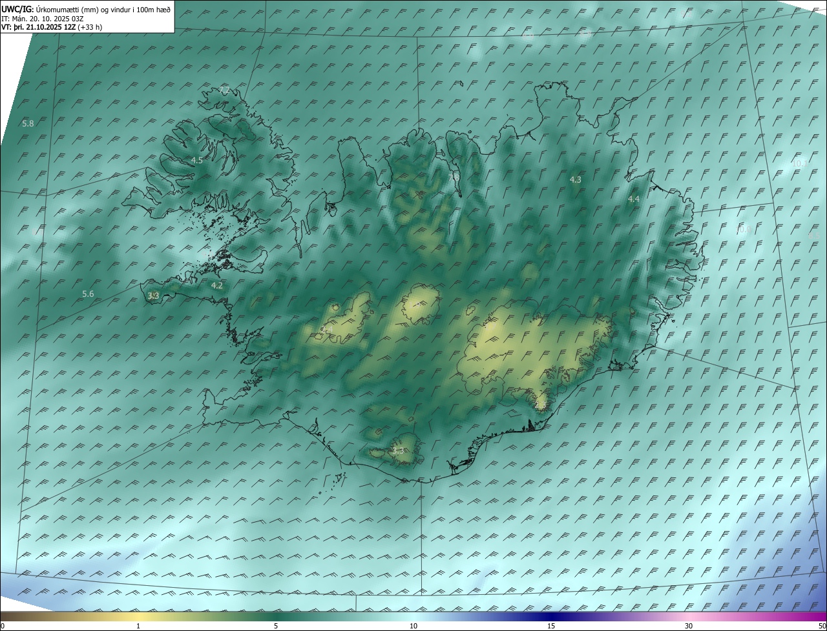The height and width of the screenshot is (631, 827).
Task: Click the 'UWC/IG: Úrkomumætti (mm)' title line
Action: pos(86,10)
